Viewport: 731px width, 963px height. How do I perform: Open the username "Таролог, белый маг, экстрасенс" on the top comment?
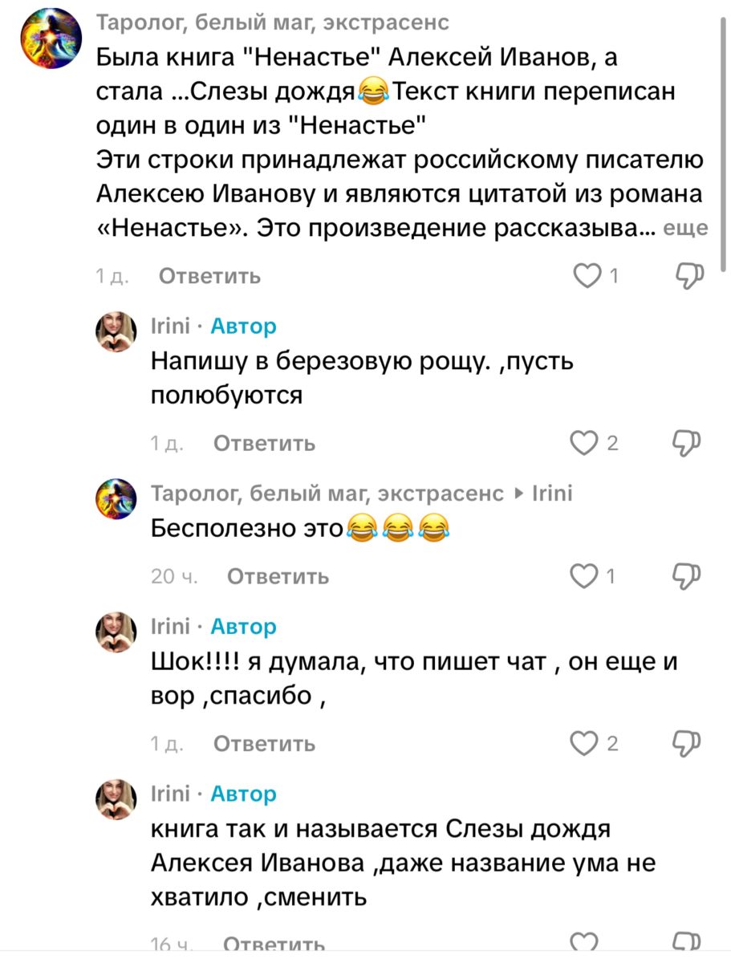(273, 23)
